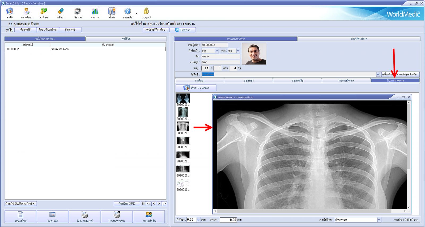Expand the arrow next to help
This screenshot has width=425, height=227.
click(137, 13)
